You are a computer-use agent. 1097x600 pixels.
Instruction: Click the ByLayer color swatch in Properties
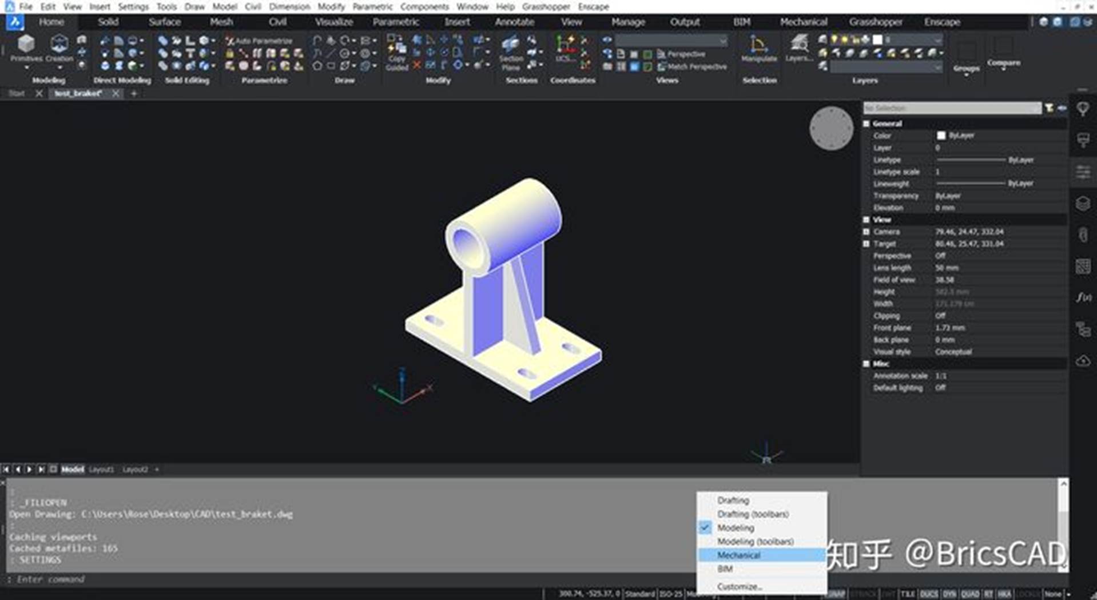(x=941, y=136)
